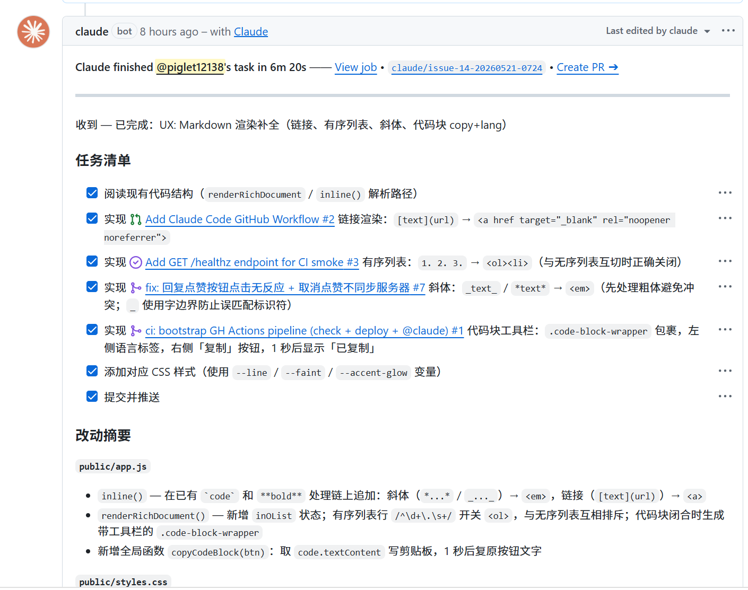Click the 任务清单 heading
Viewport: 748px width, 590px height.
click(103, 160)
